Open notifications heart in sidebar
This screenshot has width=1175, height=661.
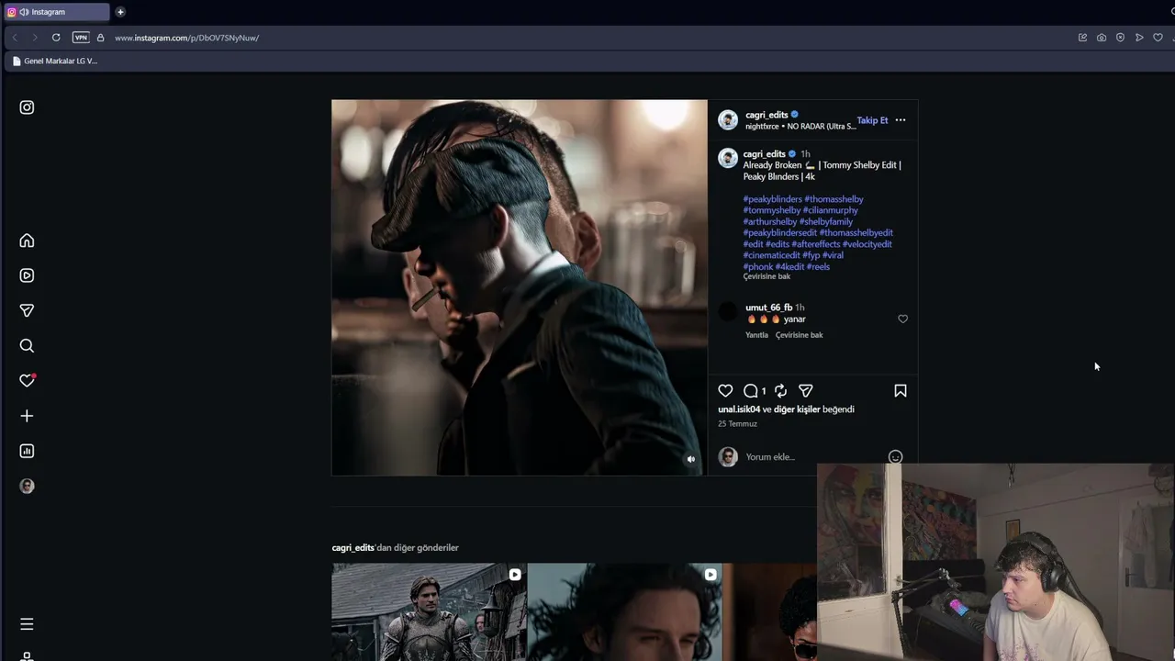click(x=27, y=381)
